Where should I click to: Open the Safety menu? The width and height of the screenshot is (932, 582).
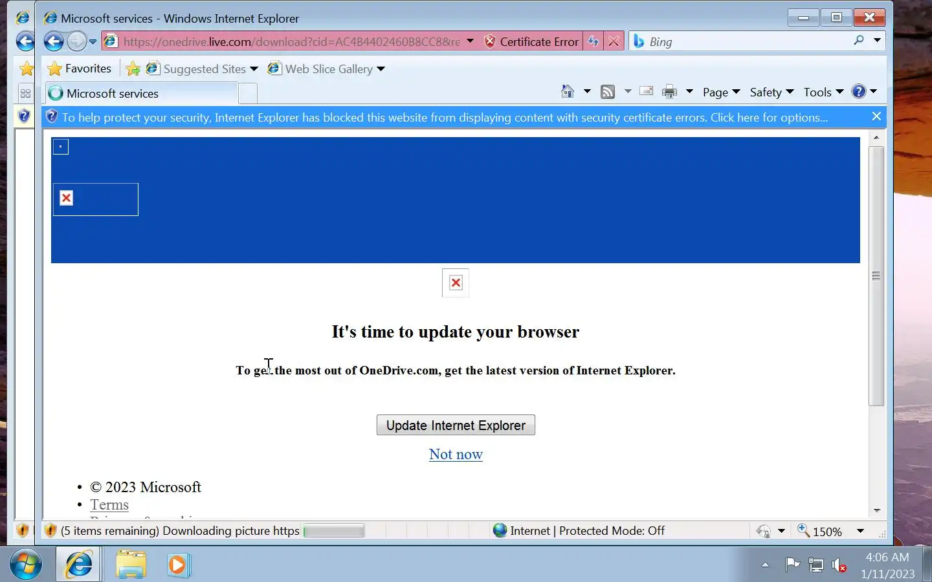click(x=771, y=92)
